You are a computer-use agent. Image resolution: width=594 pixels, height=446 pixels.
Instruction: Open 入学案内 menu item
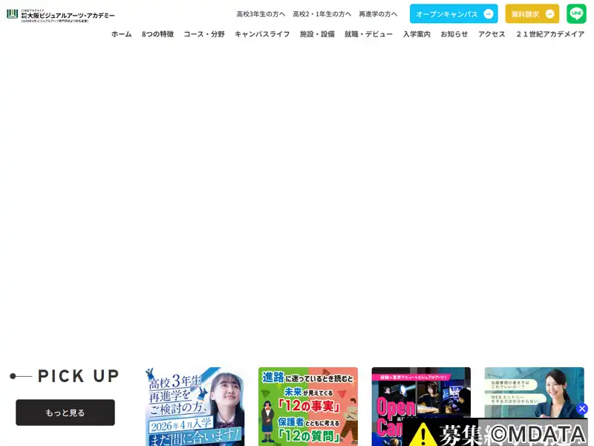point(417,34)
